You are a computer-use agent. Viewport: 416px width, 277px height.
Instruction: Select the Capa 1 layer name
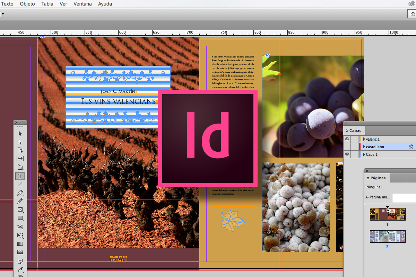(372, 154)
